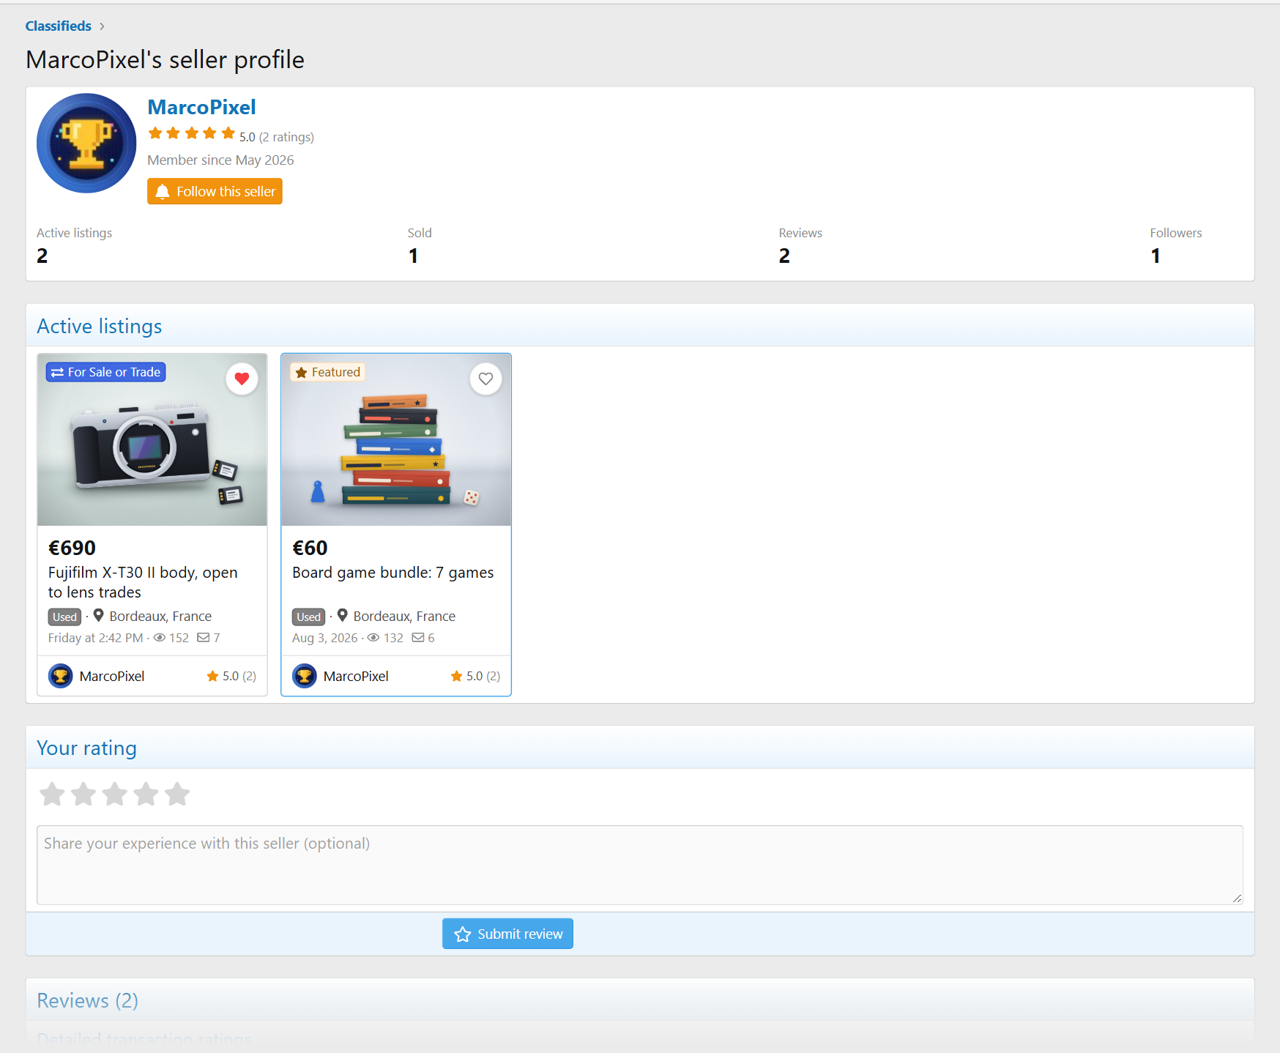
Task: Click the Used tag on board game listing
Action: pos(308,617)
